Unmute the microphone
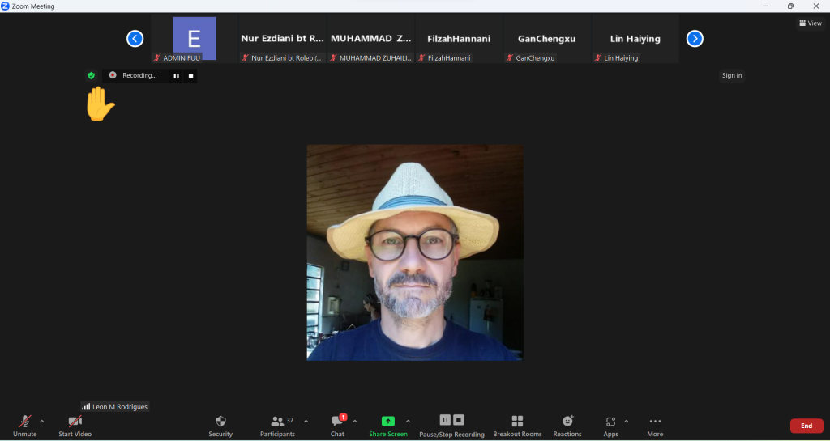This screenshot has height=441, width=830. coord(25,422)
